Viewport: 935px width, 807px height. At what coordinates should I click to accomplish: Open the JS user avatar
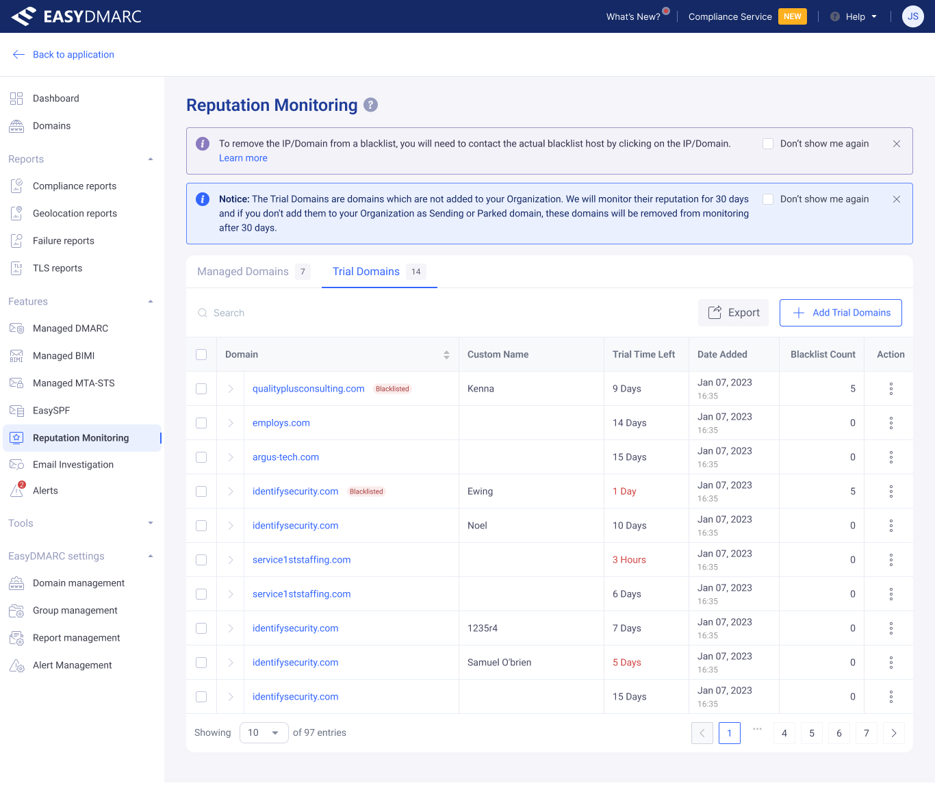point(913,16)
